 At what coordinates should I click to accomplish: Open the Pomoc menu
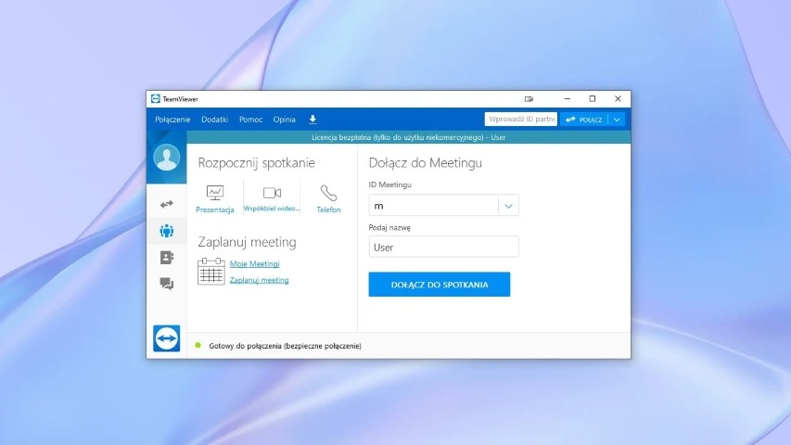point(250,120)
